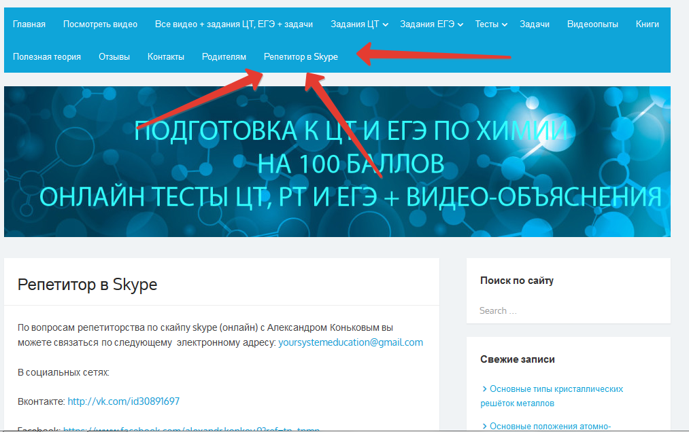Go to Посмотреть видео page
The width and height of the screenshot is (689, 432).
pos(100,24)
